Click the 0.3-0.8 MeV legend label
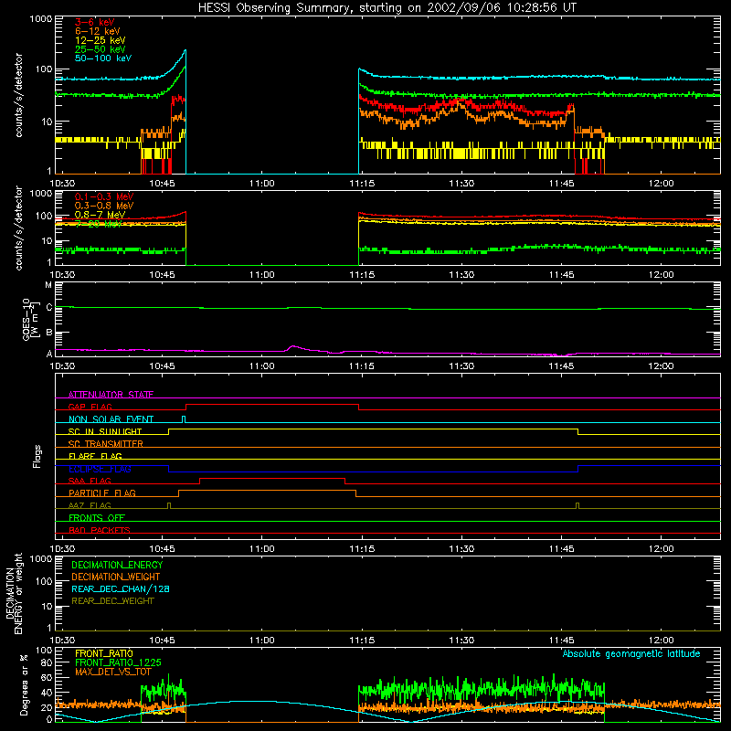The width and height of the screenshot is (731, 731). [104, 206]
